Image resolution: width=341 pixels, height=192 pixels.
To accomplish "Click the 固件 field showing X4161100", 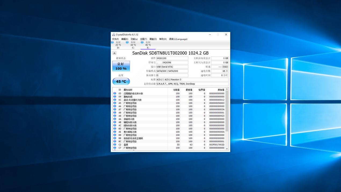I will click(x=172, y=58).
